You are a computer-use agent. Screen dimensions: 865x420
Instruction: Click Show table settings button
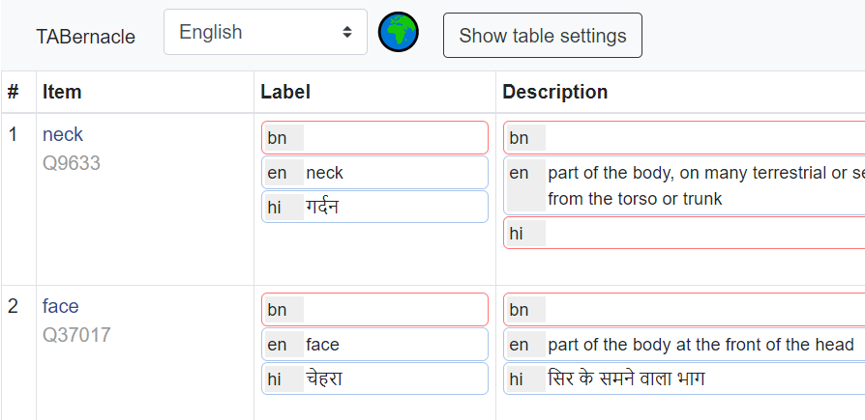tap(542, 37)
